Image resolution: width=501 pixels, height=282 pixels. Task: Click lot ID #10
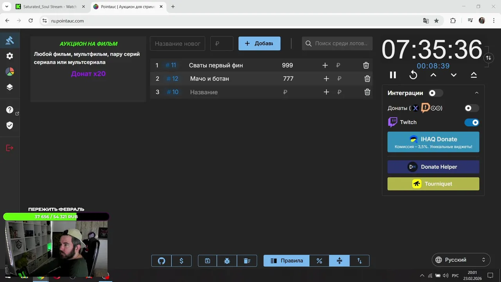tap(172, 92)
